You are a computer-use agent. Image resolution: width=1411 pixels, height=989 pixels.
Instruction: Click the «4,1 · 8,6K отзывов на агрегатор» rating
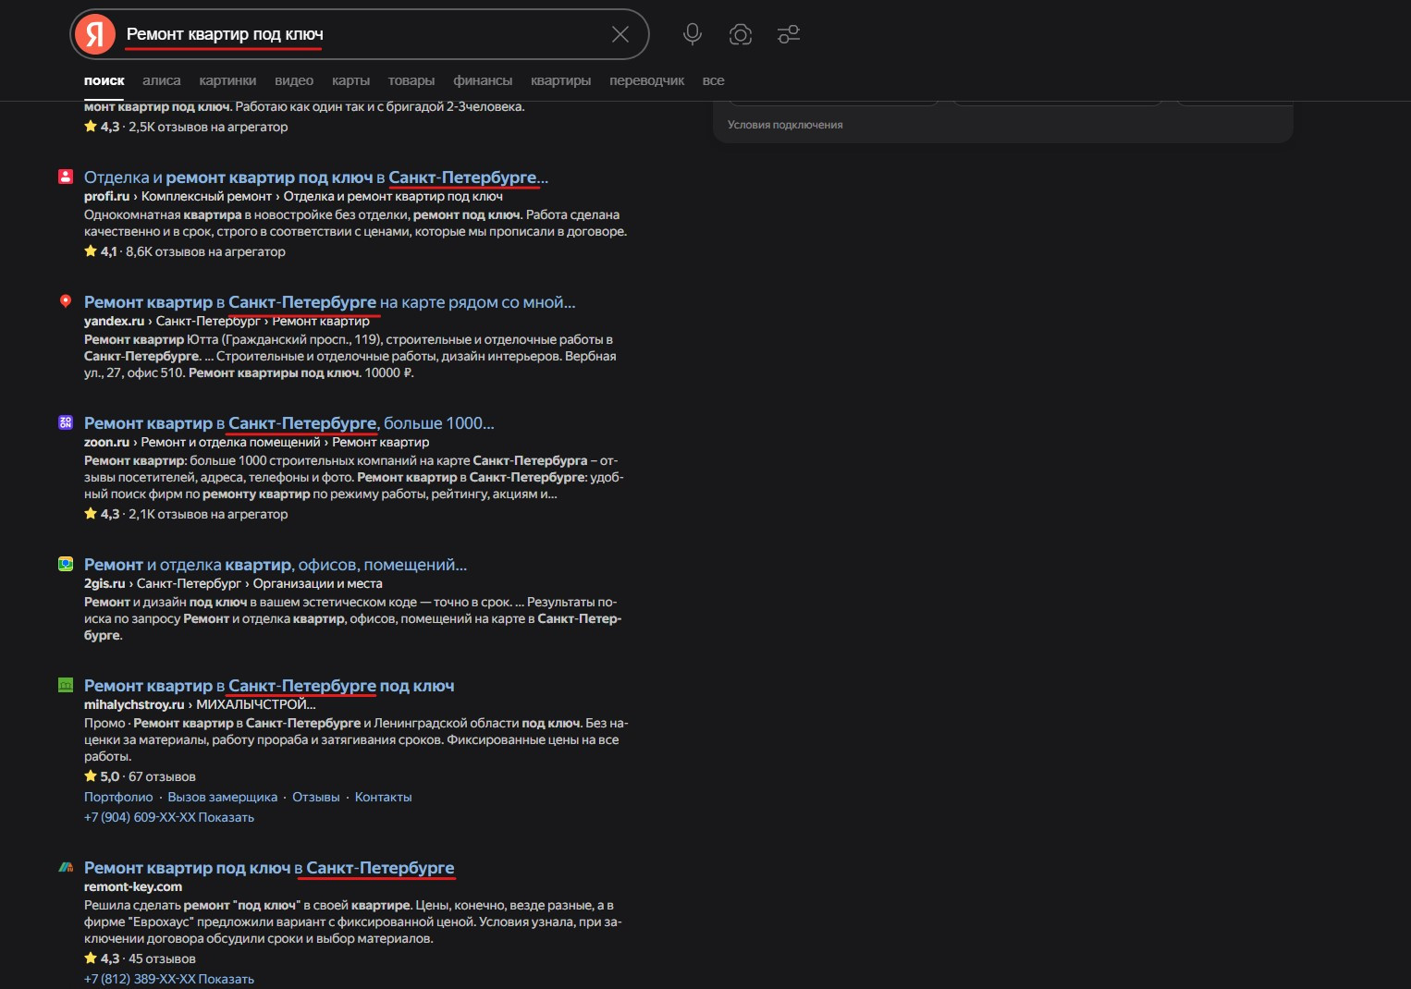tap(185, 251)
